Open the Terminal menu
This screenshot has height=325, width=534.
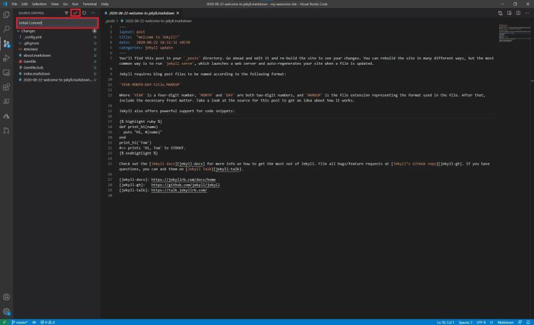click(90, 4)
